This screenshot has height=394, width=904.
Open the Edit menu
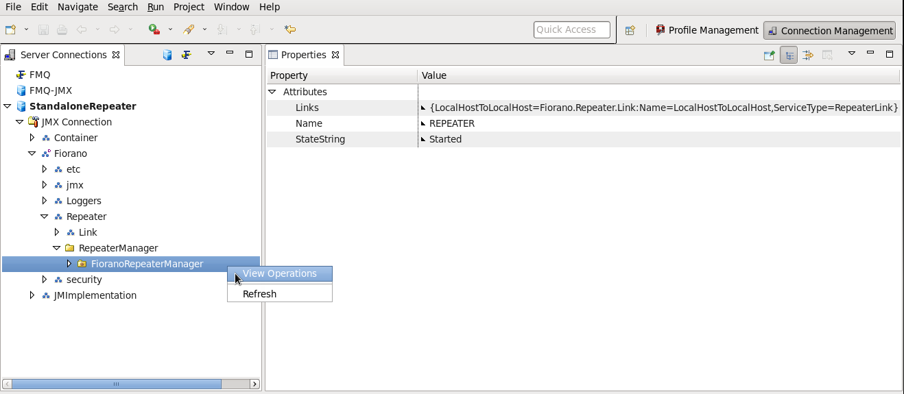pyautogui.click(x=39, y=7)
